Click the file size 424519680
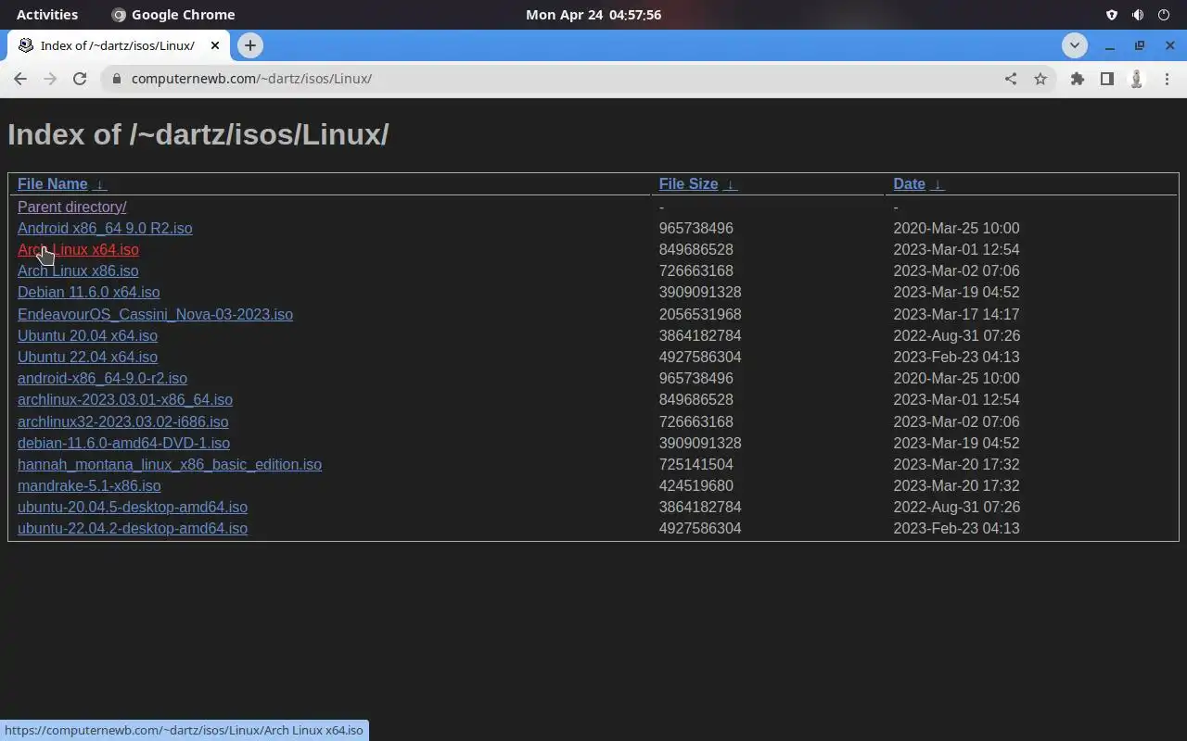Image resolution: width=1187 pixels, height=741 pixels. pyautogui.click(x=696, y=485)
